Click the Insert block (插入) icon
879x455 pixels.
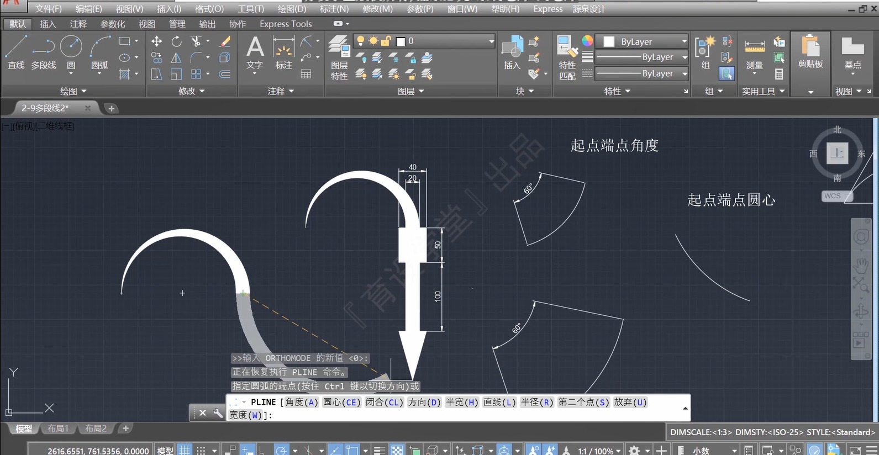512,53
